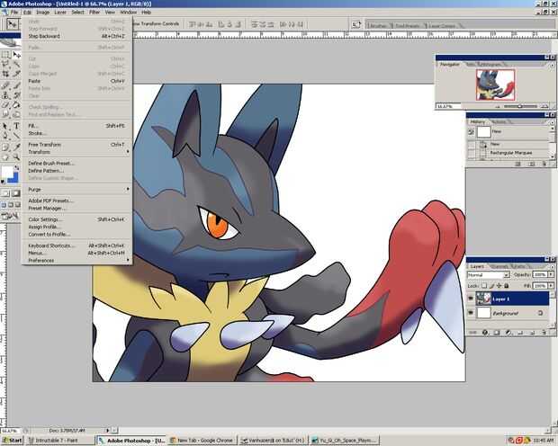Image resolution: width=558 pixels, height=446 pixels.
Task: Select the Crop tool
Action: point(5,74)
